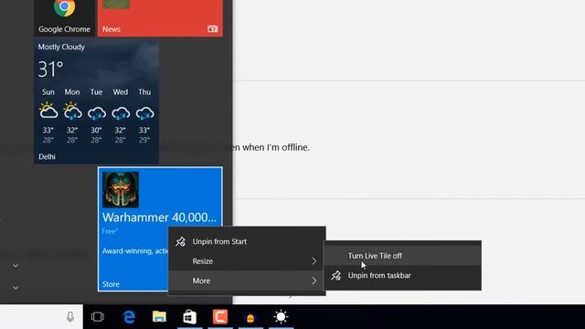Open the orange round icon app on the taskbar
This screenshot has height=329, width=585.
click(250, 317)
